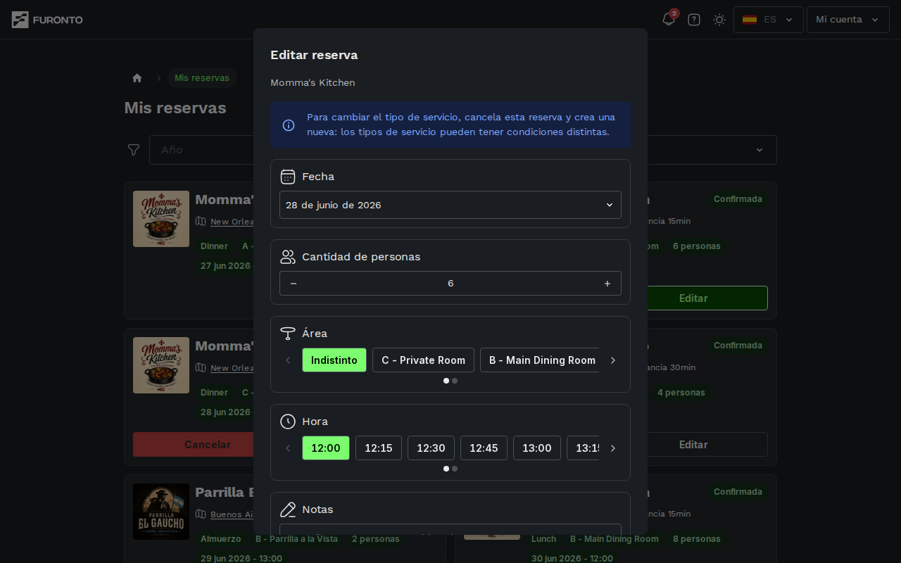Click the people count value 6

(450, 284)
